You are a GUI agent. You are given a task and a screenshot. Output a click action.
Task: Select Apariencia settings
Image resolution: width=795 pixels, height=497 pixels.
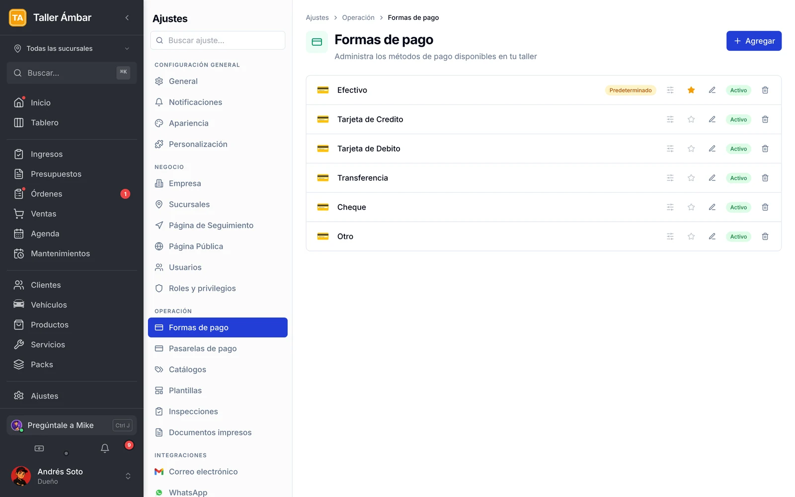[x=218, y=123]
